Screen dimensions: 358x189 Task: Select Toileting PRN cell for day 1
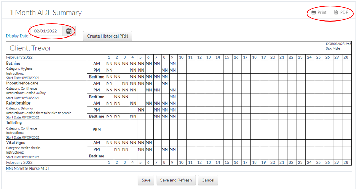(109, 130)
